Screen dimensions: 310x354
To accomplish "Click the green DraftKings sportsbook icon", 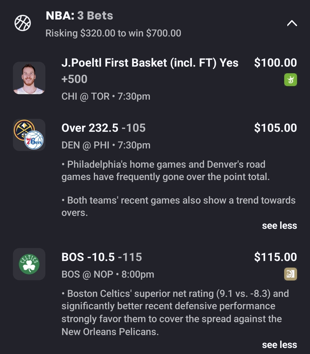I will pyautogui.click(x=290, y=80).
